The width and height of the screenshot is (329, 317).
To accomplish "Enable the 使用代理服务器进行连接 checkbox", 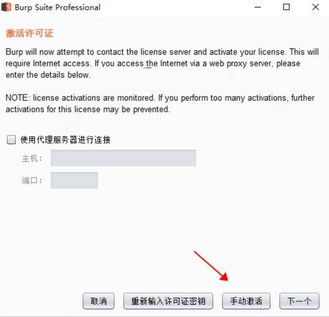I will pyautogui.click(x=11, y=140).
